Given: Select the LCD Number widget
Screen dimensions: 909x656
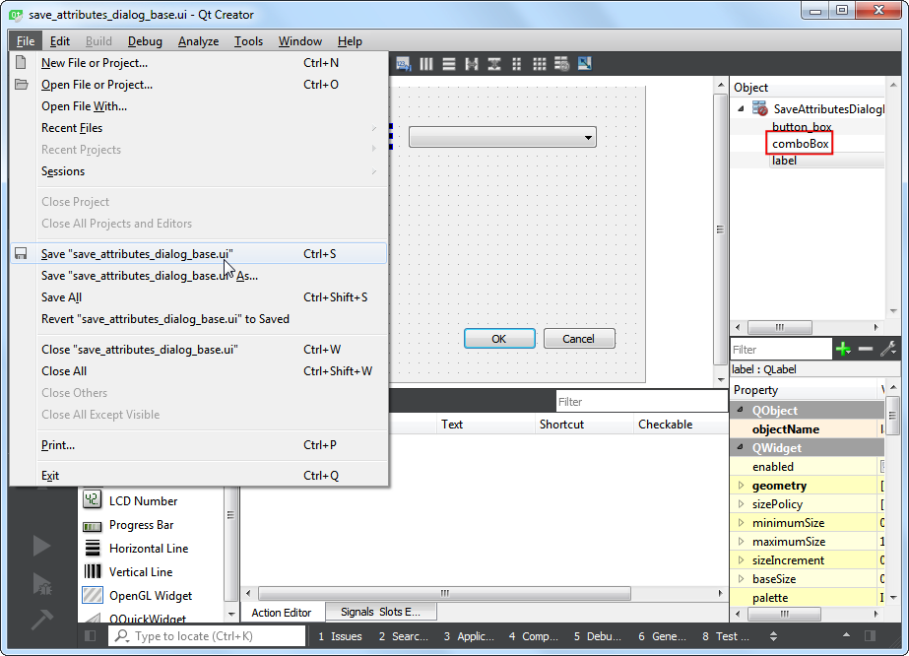Looking at the screenshot, I should pyautogui.click(x=143, y=501).
